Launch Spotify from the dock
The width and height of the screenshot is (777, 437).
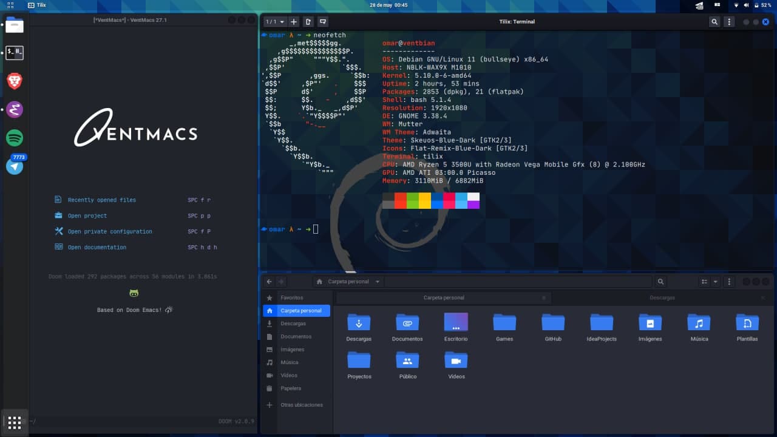click(x=15, y=138)
